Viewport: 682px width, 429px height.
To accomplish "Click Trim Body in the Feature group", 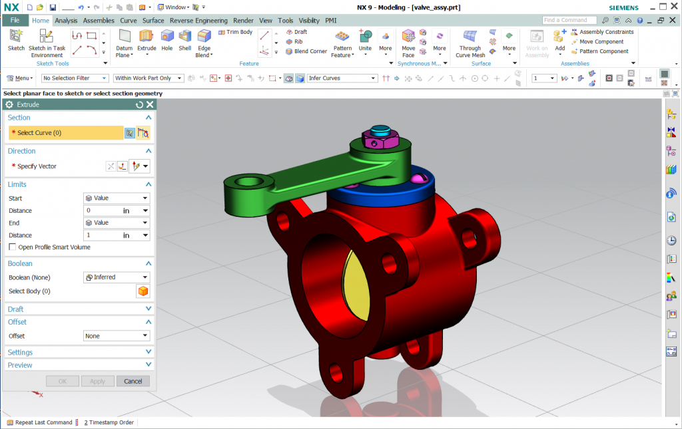I will (235, 32).
